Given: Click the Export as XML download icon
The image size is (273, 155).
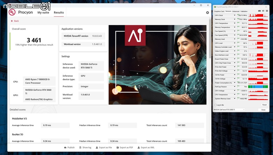Looking at the screenshot, I should (139, 147).
